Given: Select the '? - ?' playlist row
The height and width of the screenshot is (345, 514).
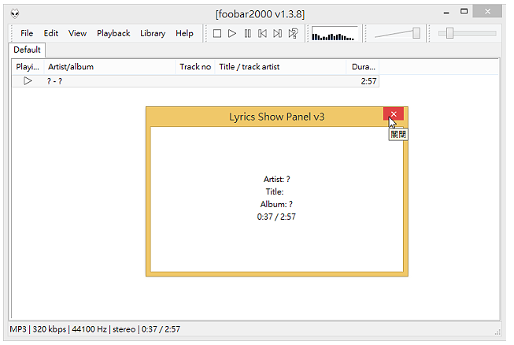Looking at the screenshot, I should click(195, 81).
